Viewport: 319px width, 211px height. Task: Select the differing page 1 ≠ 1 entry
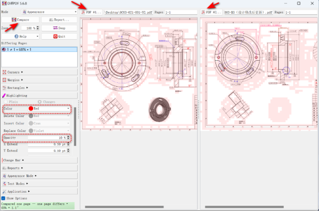click(x=39, y=50)
